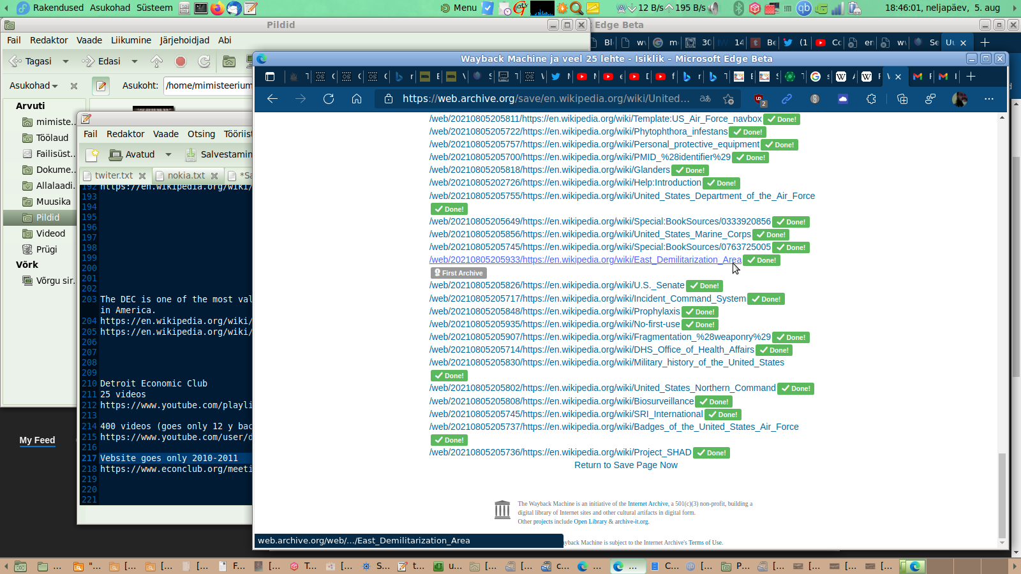Open Edge tab actions menu

coord(270,77)
